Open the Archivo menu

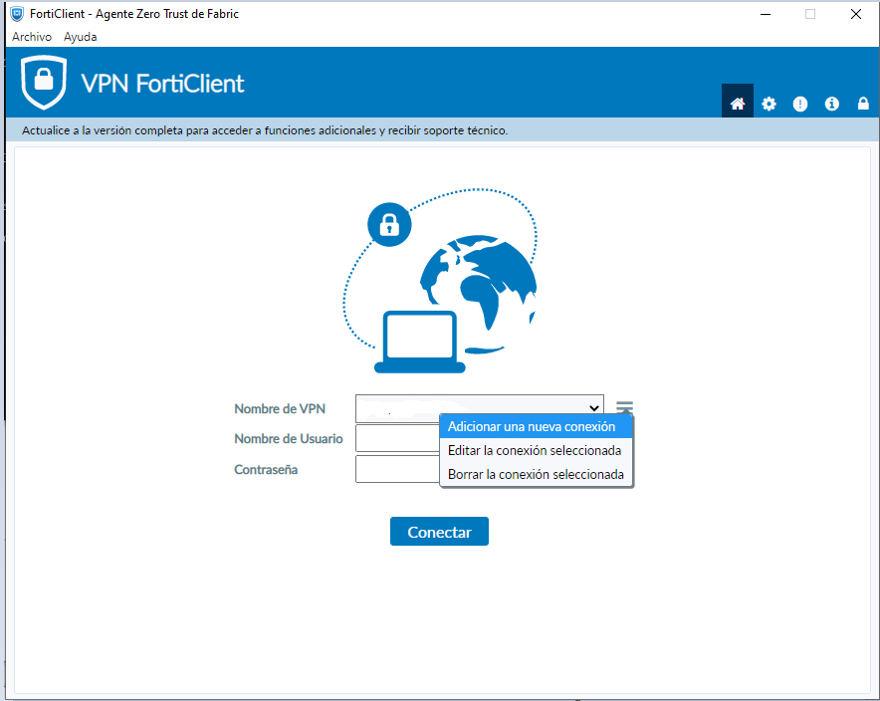click(32, 37)
